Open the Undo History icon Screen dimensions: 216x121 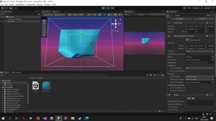point(184,8)
